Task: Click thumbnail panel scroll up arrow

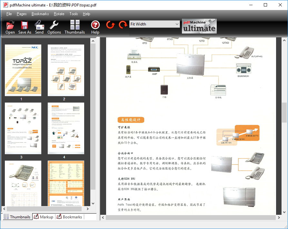Action: [93, 41]
